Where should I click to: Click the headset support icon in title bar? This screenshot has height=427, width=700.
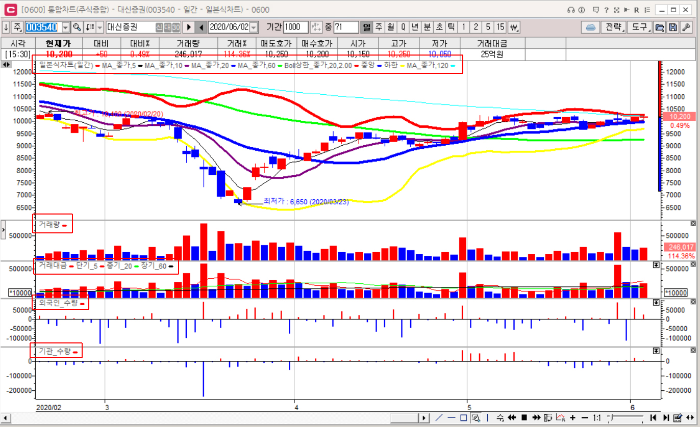pyautogui.click(x=571, y=10)
